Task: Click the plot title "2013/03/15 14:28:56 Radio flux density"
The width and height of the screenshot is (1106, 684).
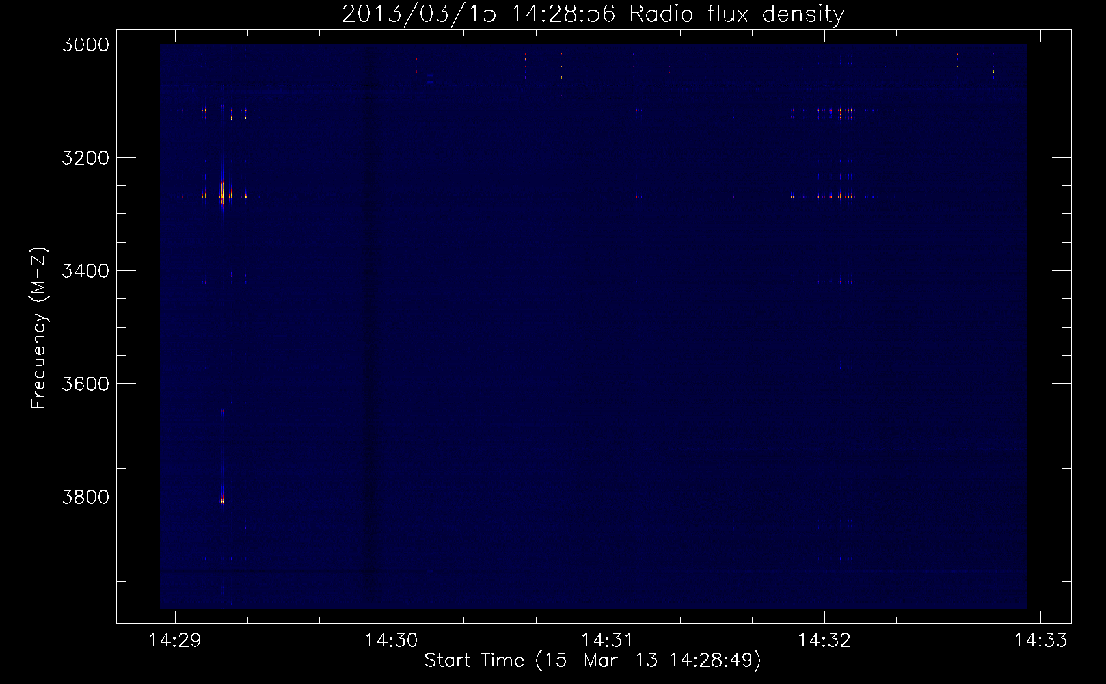Action: coord(593,14)
